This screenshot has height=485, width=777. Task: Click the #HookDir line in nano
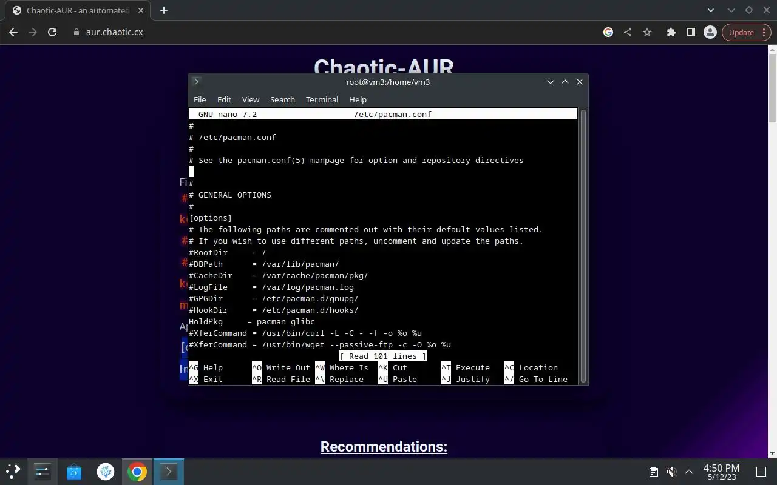274,310
